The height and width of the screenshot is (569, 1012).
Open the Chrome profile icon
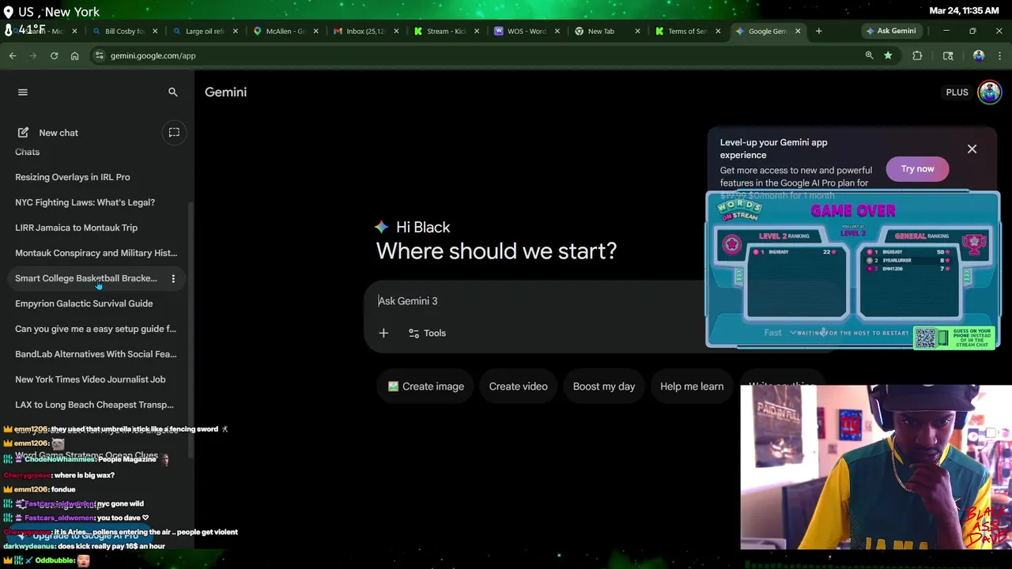coord(979,56)
